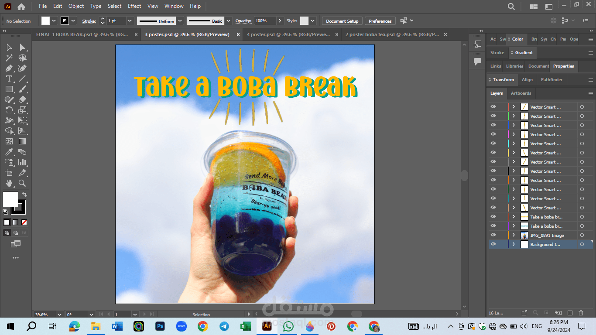
Task: Create a new layer in Layers panel
Action: click(x=570, y=313)
